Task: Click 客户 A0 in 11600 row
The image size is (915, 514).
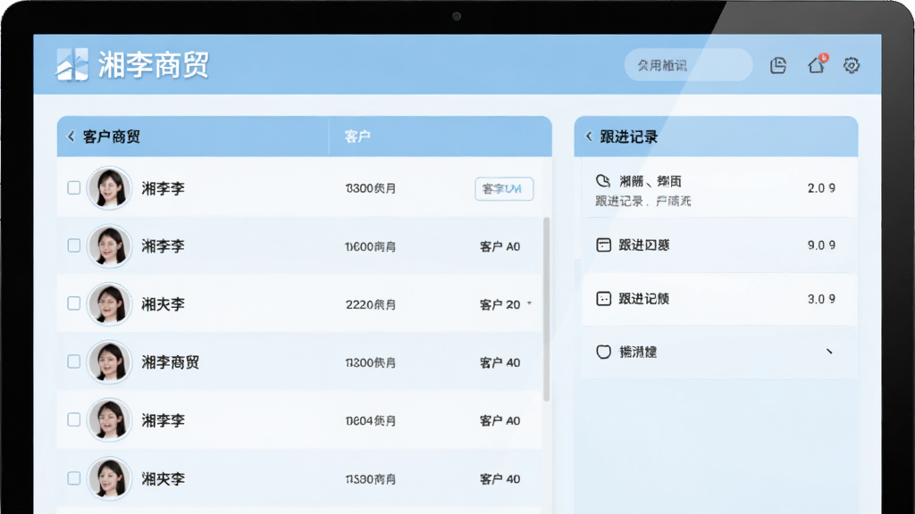Action: [499, 246]
